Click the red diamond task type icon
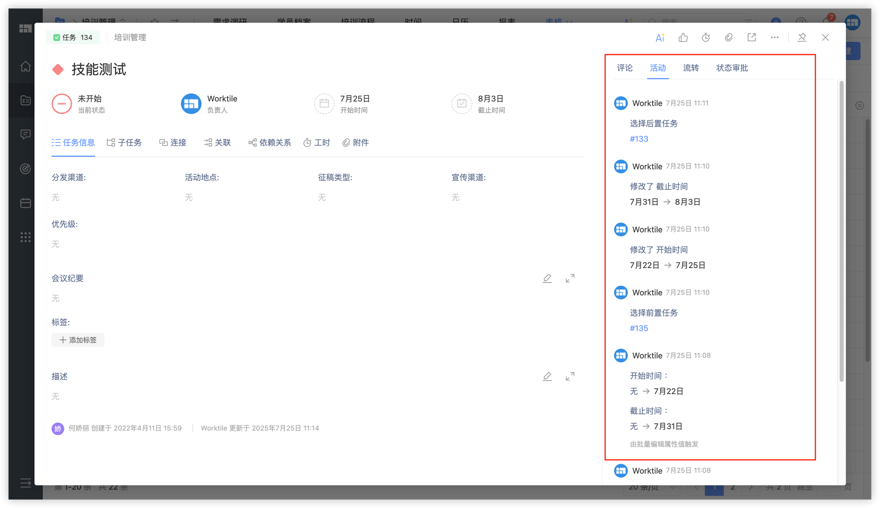Image resolution: width=880 pixels, height=508 pixels. [58, 69]
